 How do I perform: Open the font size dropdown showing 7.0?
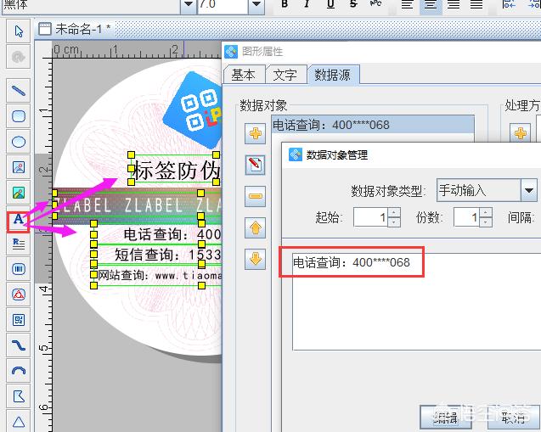pyautogui.click(x=256, y=5)
